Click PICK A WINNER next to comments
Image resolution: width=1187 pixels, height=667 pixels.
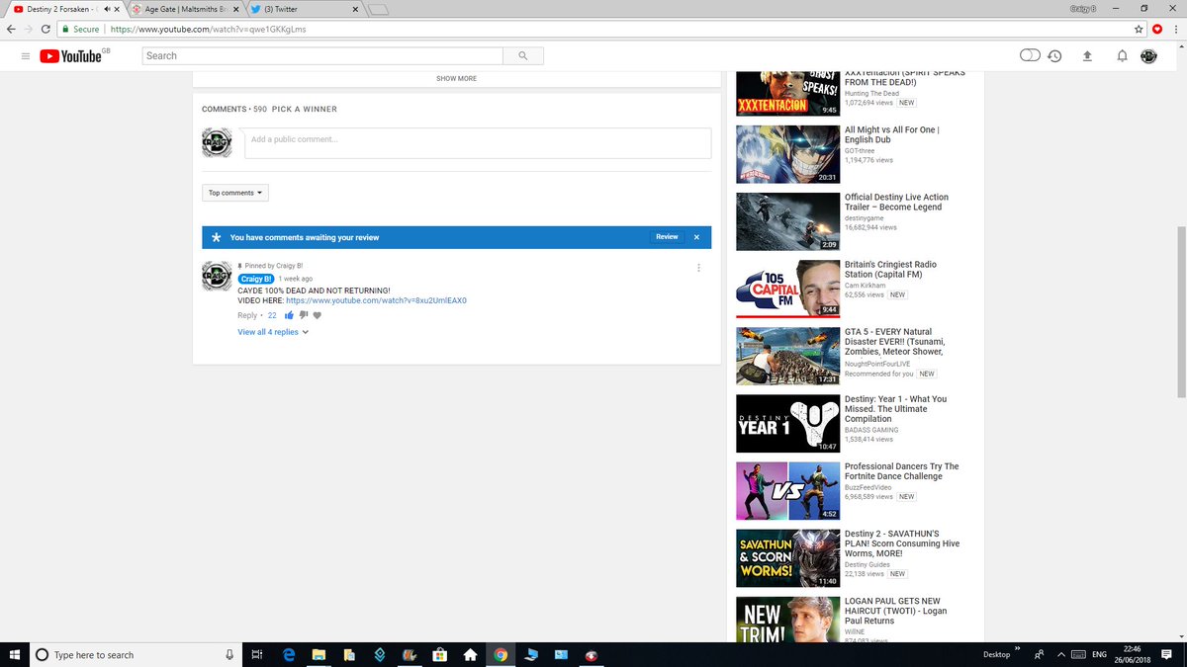point(305,109)
